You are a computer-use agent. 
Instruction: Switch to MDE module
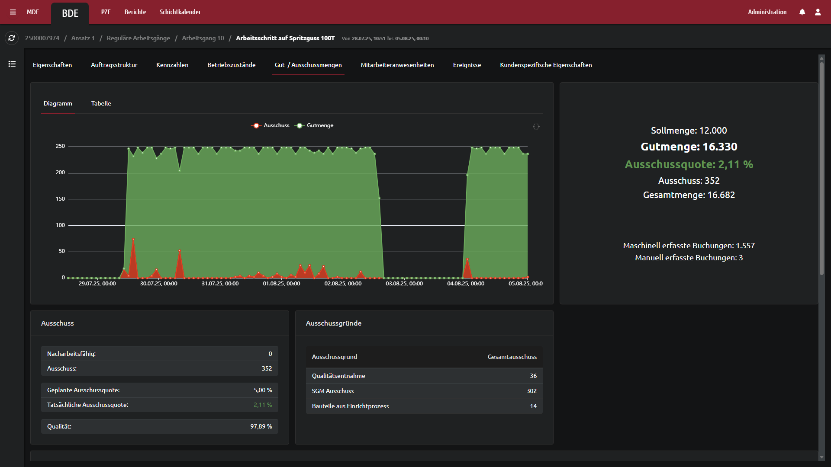(33, 12)
